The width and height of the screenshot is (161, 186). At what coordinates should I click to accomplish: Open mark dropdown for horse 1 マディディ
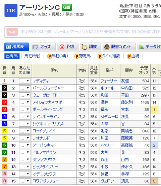point(25,81)
